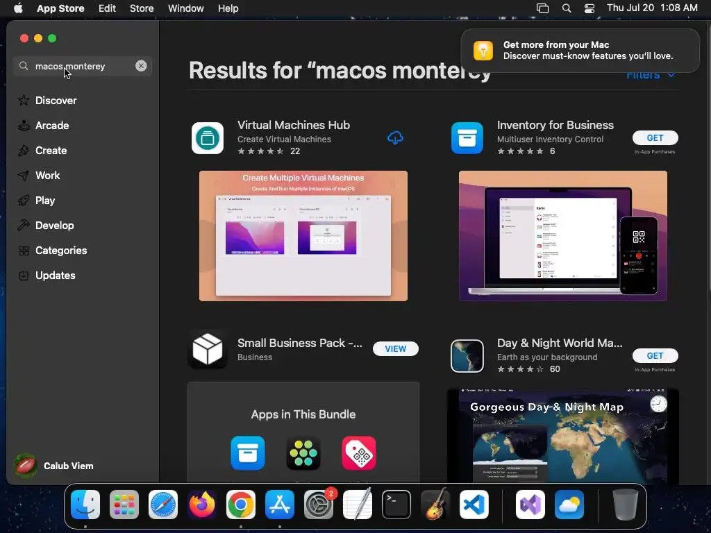This screenshot has height=533, width=711.
Task: Expand the Filters dropdown
Action: [651, 75]
